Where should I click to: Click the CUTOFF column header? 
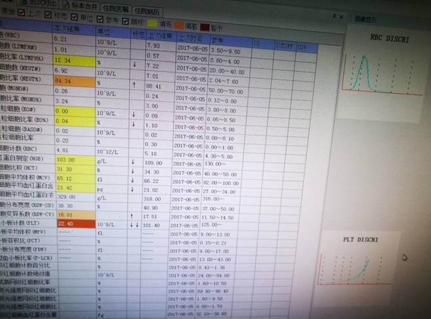click(284, 46)
